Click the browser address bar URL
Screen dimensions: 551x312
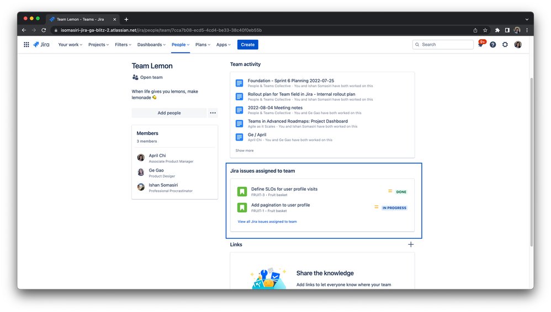tap(161, 30)
